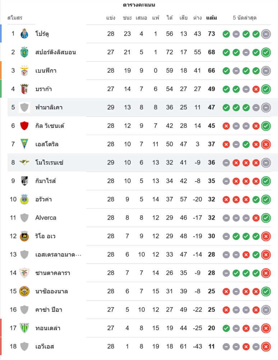
Task: Open the Alverca team link
Action: tap(46, 217)
